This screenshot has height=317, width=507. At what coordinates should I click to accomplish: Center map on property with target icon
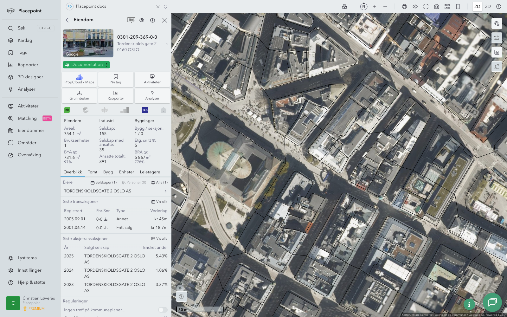click(x=152, y=20)
